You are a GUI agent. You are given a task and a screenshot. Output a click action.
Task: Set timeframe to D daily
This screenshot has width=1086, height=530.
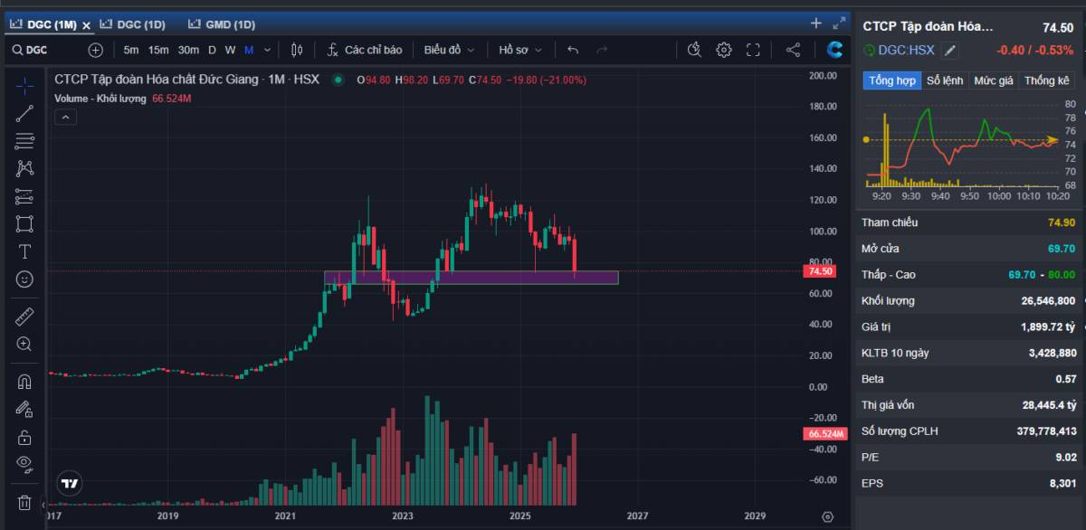(213, 50)
